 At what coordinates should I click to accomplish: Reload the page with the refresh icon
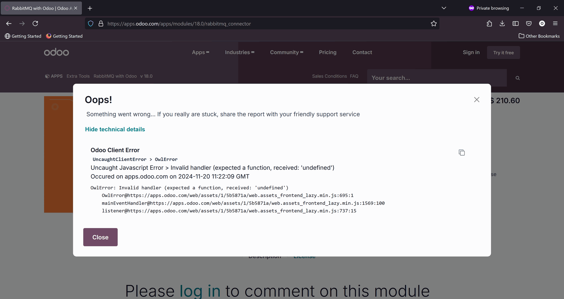tap(35, 23)
